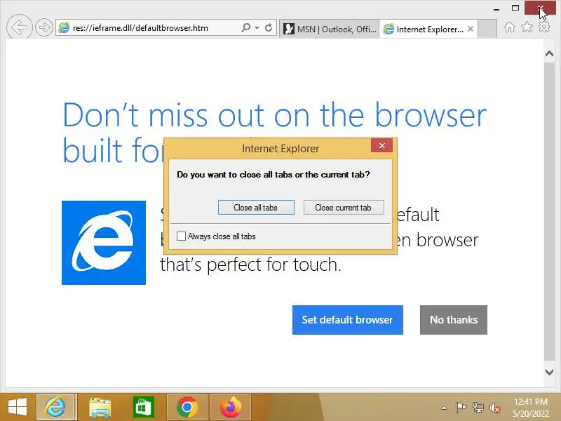Click the Close current tab button

[x=344, y=207]
